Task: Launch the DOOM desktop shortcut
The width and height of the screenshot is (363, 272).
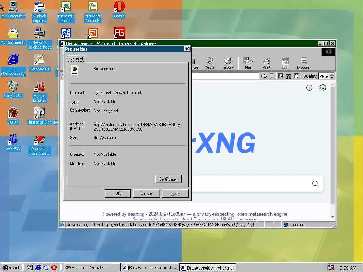Action: 13,116
